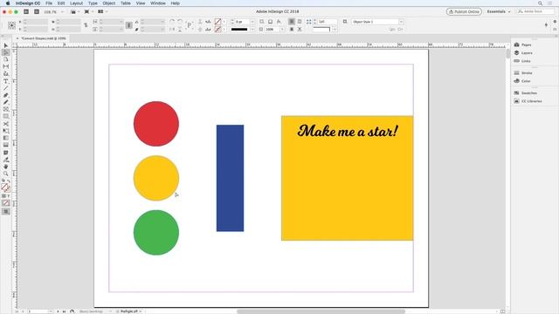Click the vertical scrollbar thumb
Viewport: 559px width, 314px height.
pyautogui.click(x=507, y=53)
